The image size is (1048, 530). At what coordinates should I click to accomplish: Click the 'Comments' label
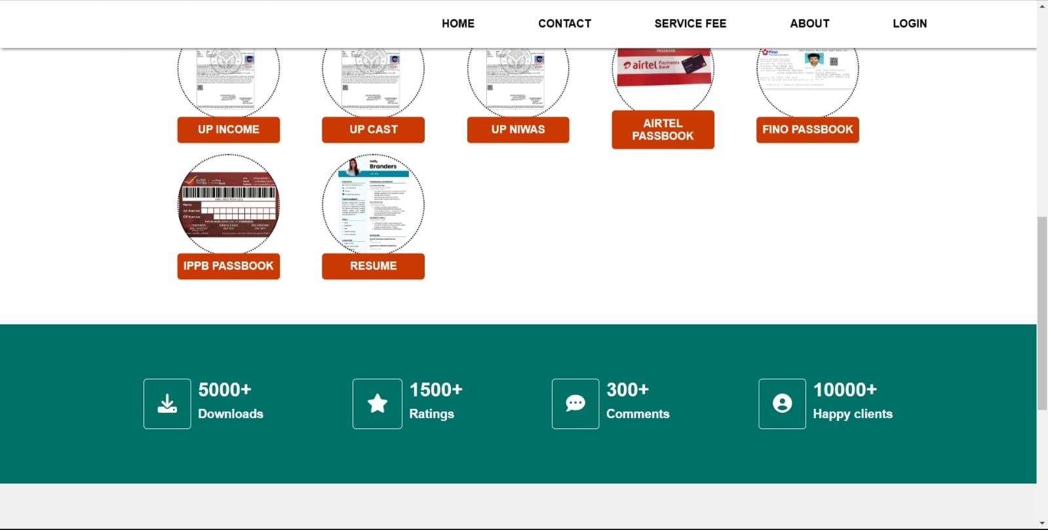click(638, 414)
